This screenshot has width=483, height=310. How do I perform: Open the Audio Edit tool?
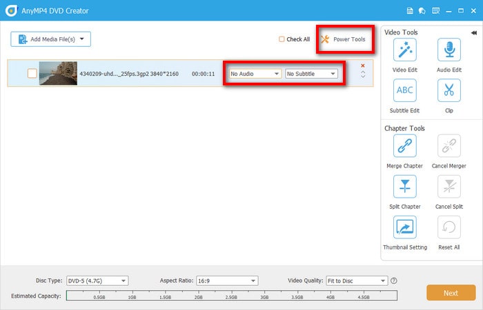coord(448,50)
